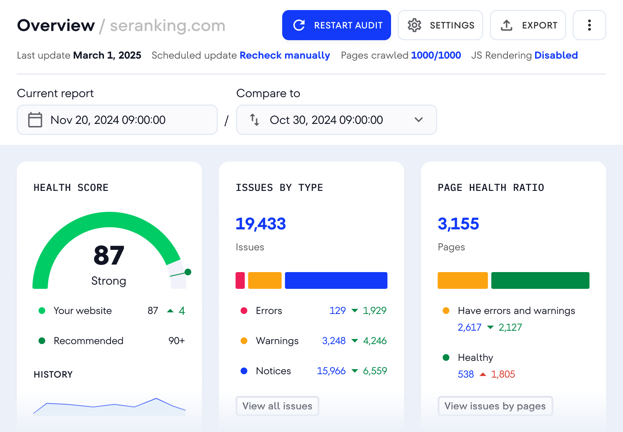Open the Oct 30 comparison date selector

coord(336,120)
